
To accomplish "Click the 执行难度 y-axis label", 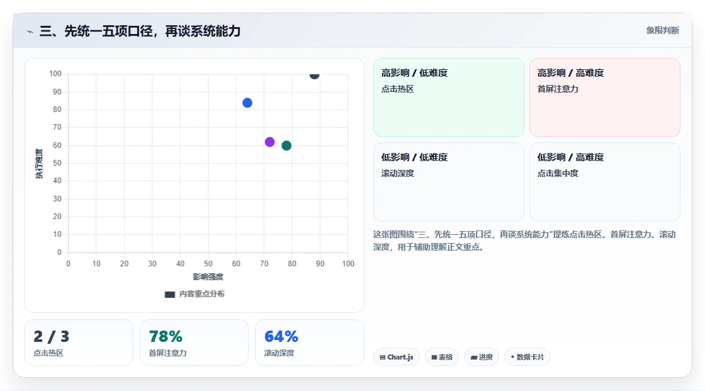I will coord(39,164).
